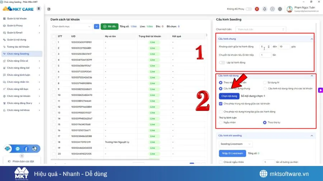
Task: Expand Chức năng tài khoản submenu
Action: 39,96
